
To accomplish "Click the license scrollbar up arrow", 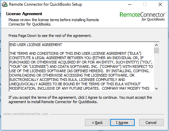I will pyautogui.click(x=156, y=45).
